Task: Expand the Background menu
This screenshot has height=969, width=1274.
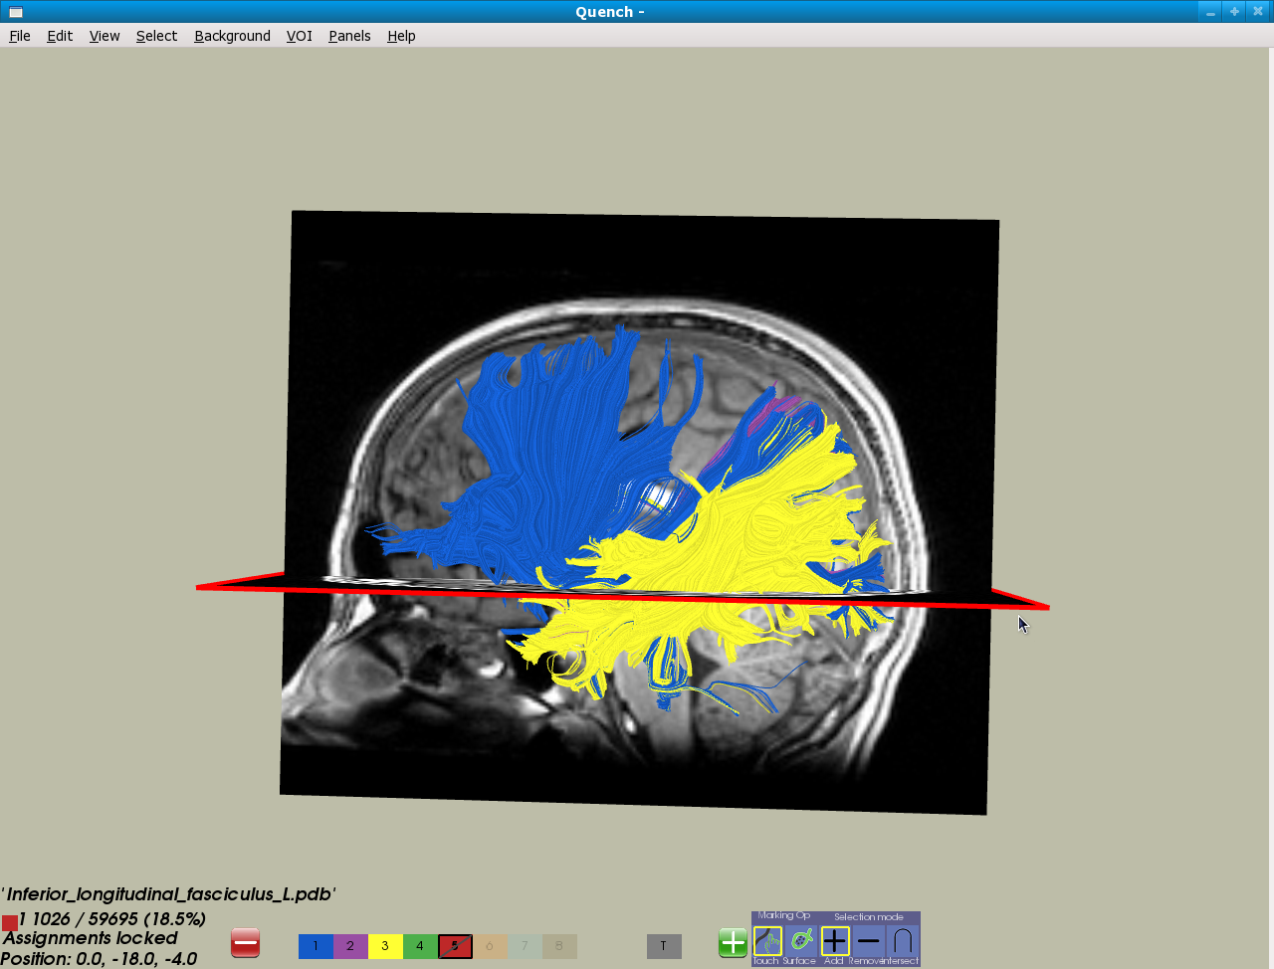Action: (232, 36)
